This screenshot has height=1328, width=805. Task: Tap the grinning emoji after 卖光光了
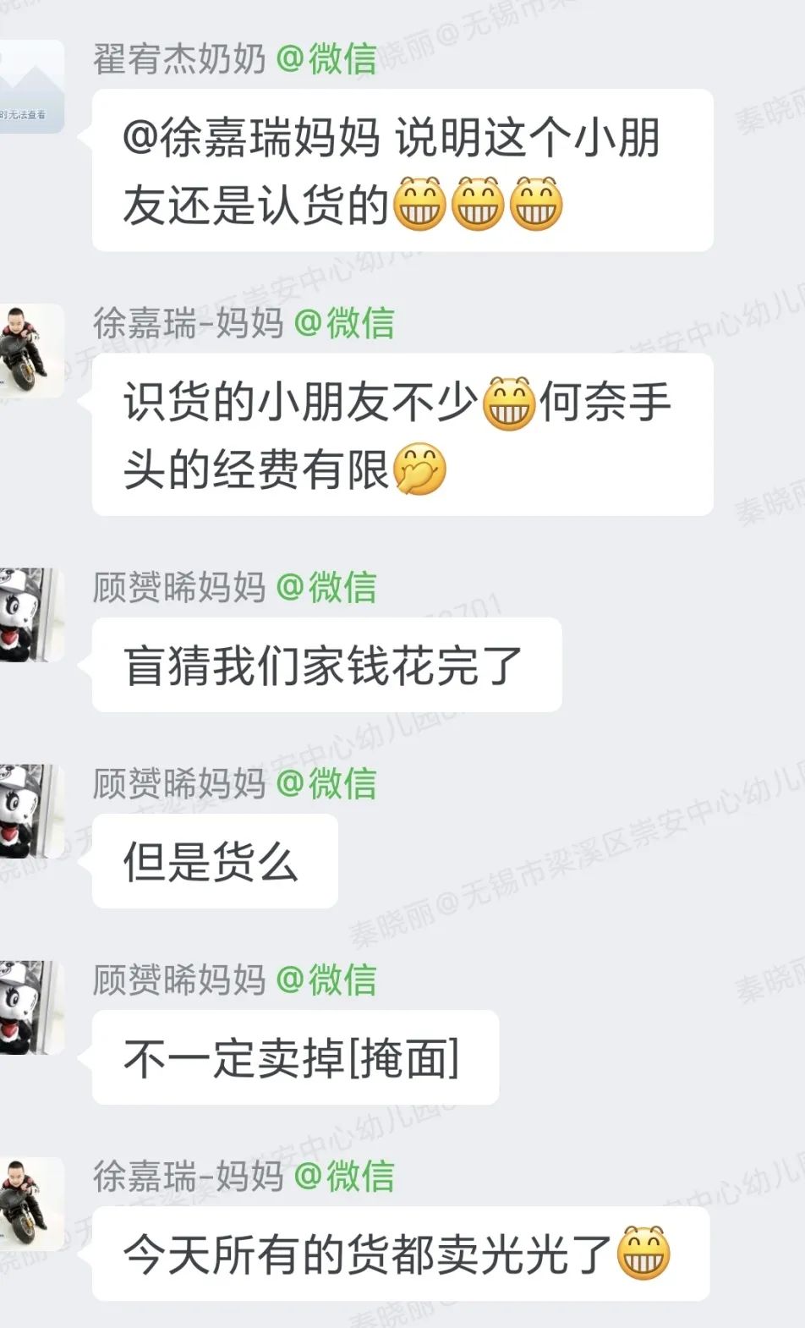(x=644, y=1253)
